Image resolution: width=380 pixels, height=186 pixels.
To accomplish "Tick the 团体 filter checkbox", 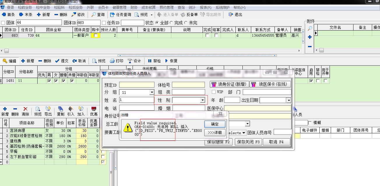I will (x=3, y=23).
